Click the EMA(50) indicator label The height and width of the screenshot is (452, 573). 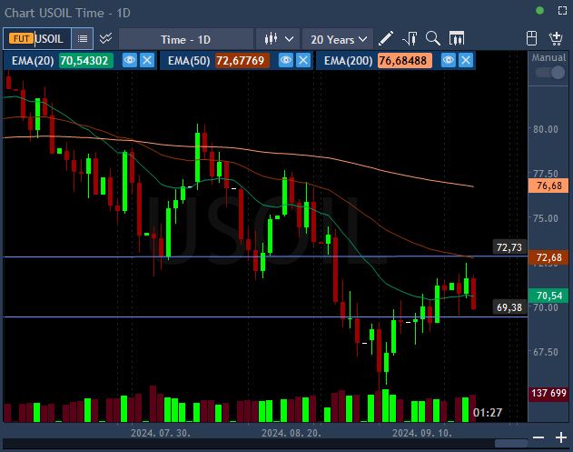(x=189, y=60)
